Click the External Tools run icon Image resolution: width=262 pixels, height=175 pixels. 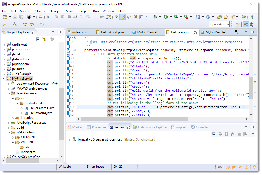(x=186, y=17)
